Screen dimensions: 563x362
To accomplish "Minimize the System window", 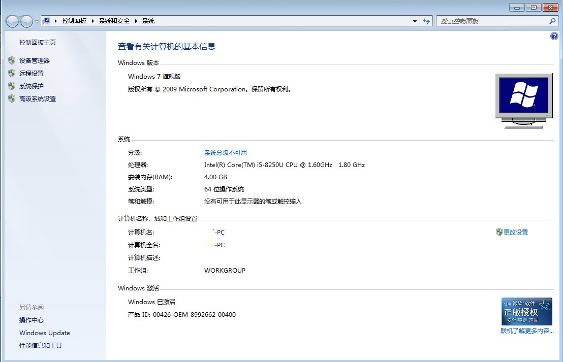I will [x=517, y=7].
